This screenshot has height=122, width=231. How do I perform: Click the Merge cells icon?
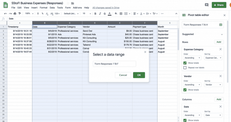[126, 14]
